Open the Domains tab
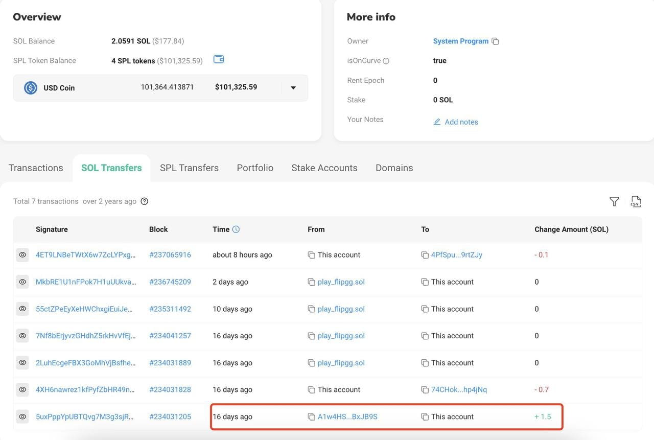This screenshot has width=654, height=440. click(x=394, y=168)
